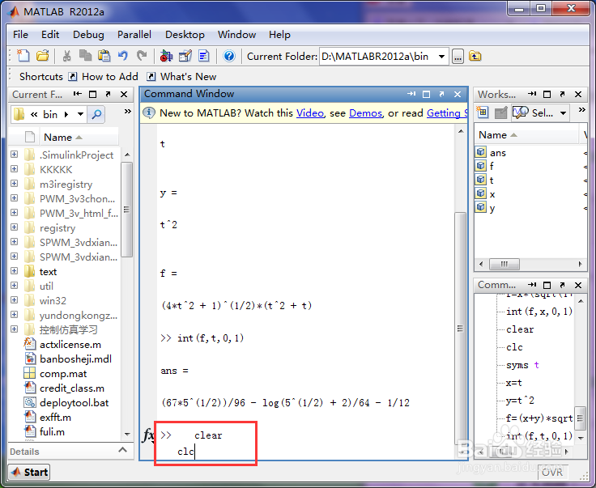Click the Current Folder list scrollbar
Viewport: 596px width, 488px height.
[127, 210]
